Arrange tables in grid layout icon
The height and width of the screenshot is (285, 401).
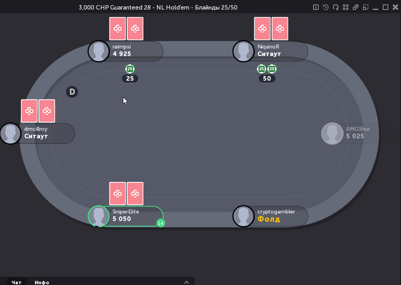[346, 7]
